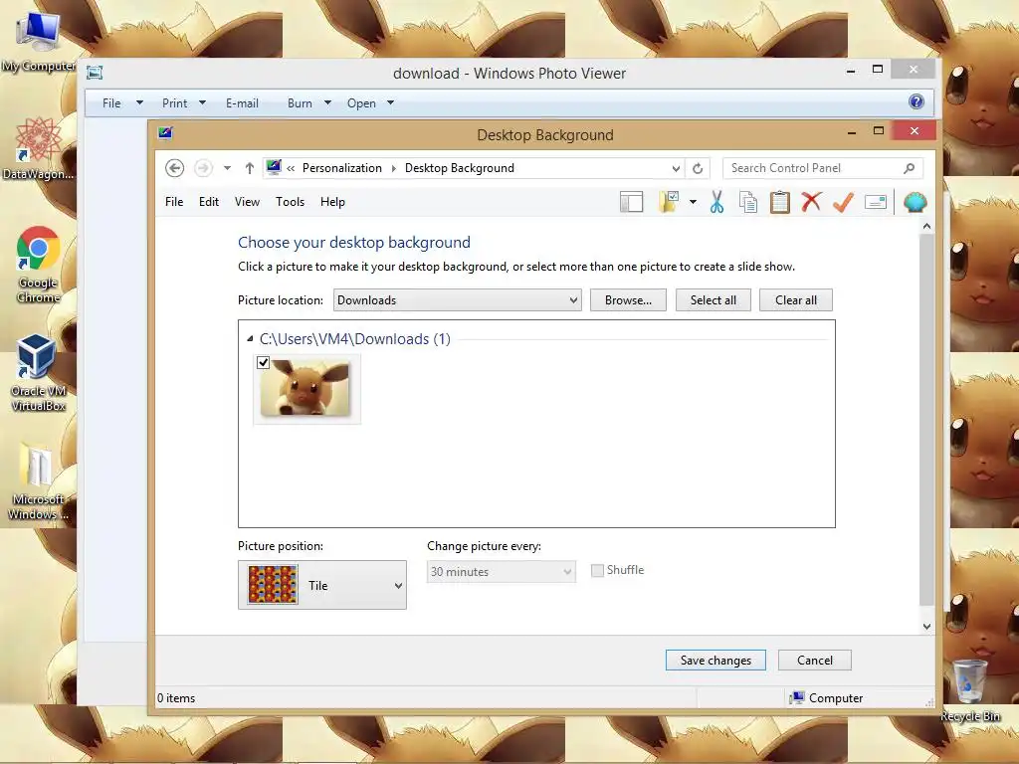The width and height of the screenshot is (1019, 764).
Task: Click the Desktop Background title bar icon
Action: [166, 133]
